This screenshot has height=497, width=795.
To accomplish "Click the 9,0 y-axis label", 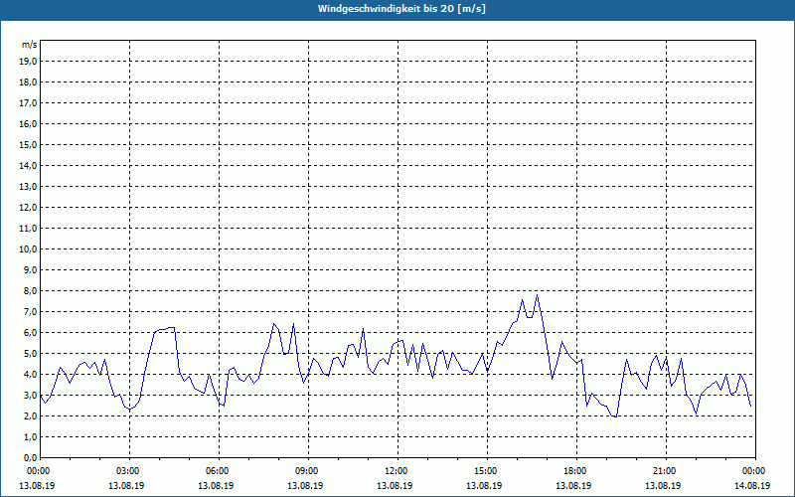I will 30,269.
